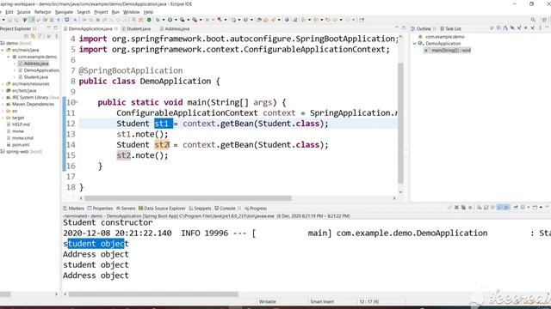Click the Pin Console icon

tap(516, 208)
